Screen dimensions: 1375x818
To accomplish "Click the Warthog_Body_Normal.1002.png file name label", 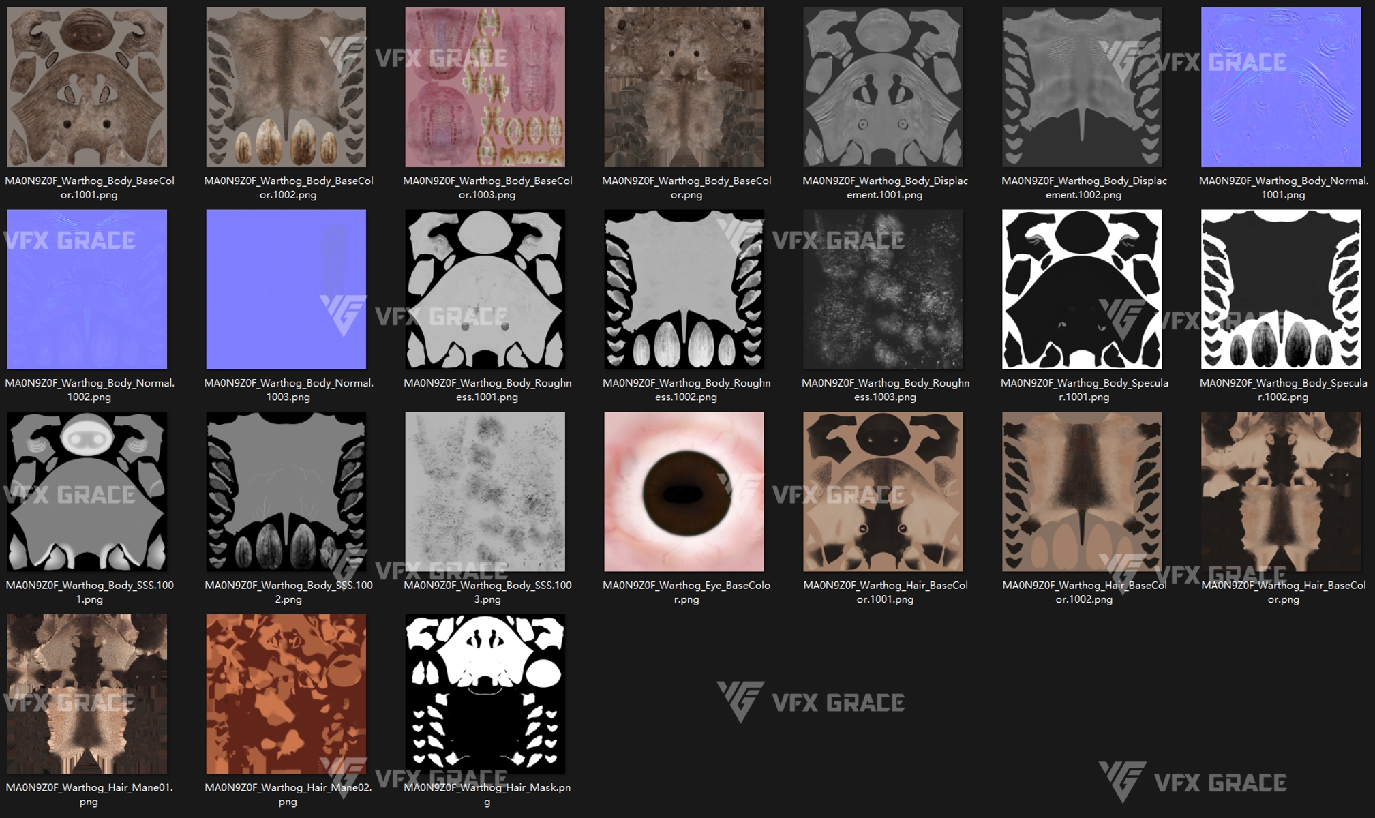I will 89,390.
